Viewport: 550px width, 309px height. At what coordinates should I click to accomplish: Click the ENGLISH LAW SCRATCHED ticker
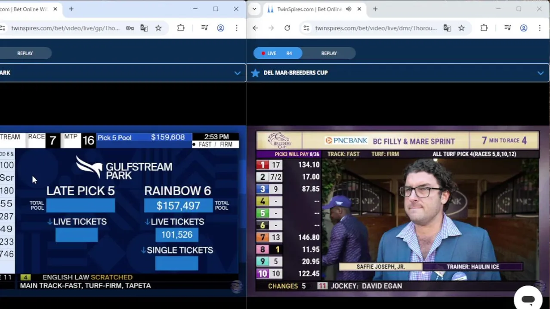87,277
